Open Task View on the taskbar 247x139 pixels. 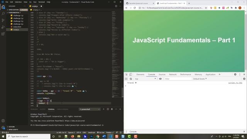coord(59,136)
